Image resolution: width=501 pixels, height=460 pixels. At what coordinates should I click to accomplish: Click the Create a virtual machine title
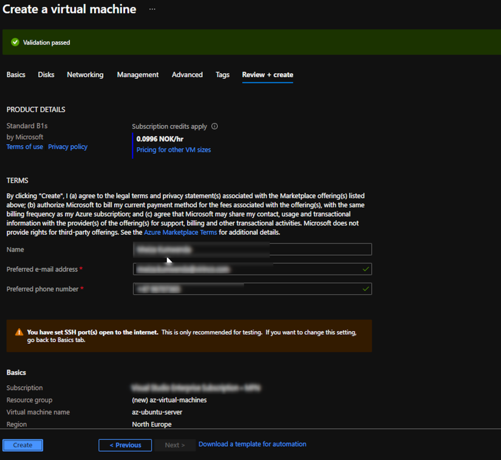[69, 9]
